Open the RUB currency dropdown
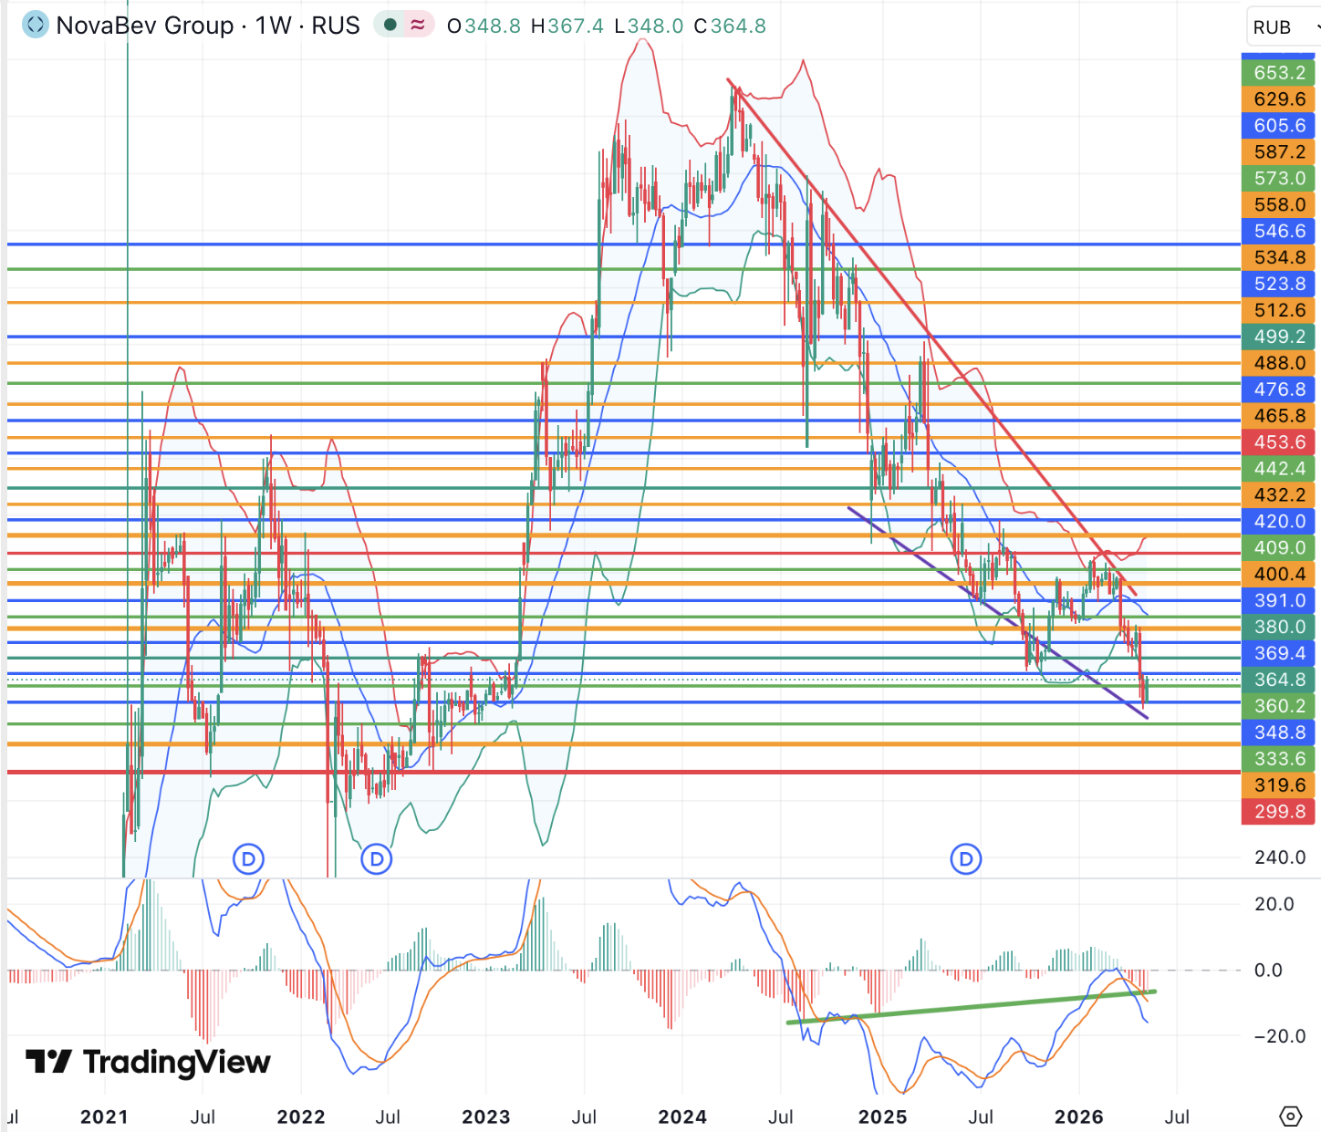 1285,27
